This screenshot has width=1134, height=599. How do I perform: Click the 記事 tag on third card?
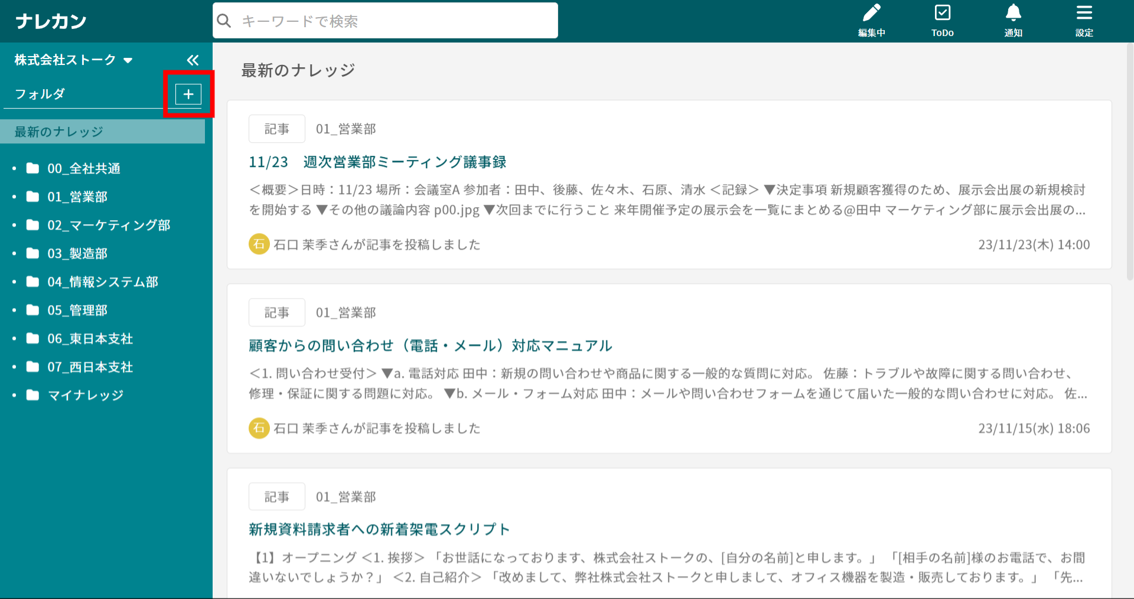tap(276, 497)
